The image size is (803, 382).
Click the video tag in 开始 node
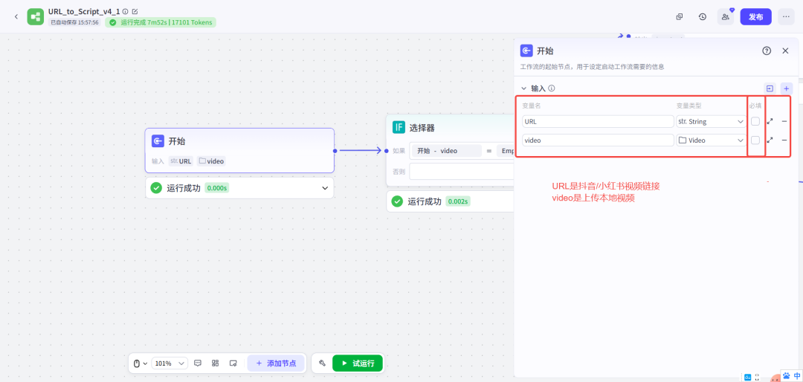tap(211, 161)
